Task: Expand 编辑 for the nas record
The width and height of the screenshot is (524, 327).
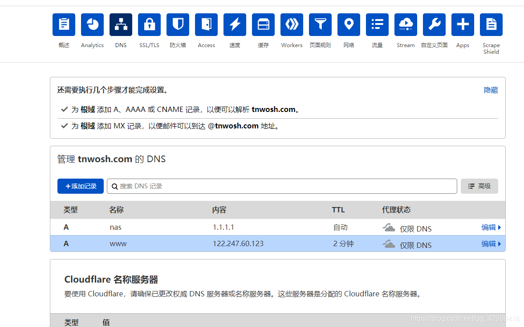Action: pos(491,227)
